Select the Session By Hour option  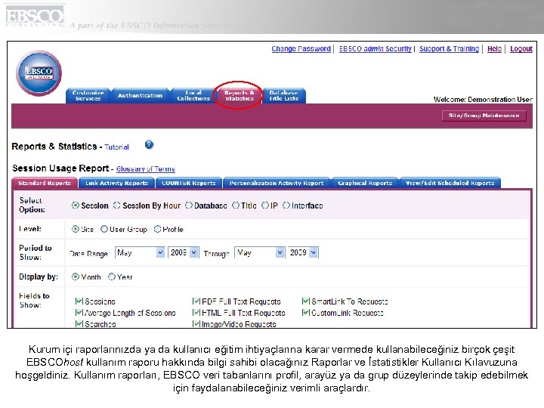coord(117,206)
